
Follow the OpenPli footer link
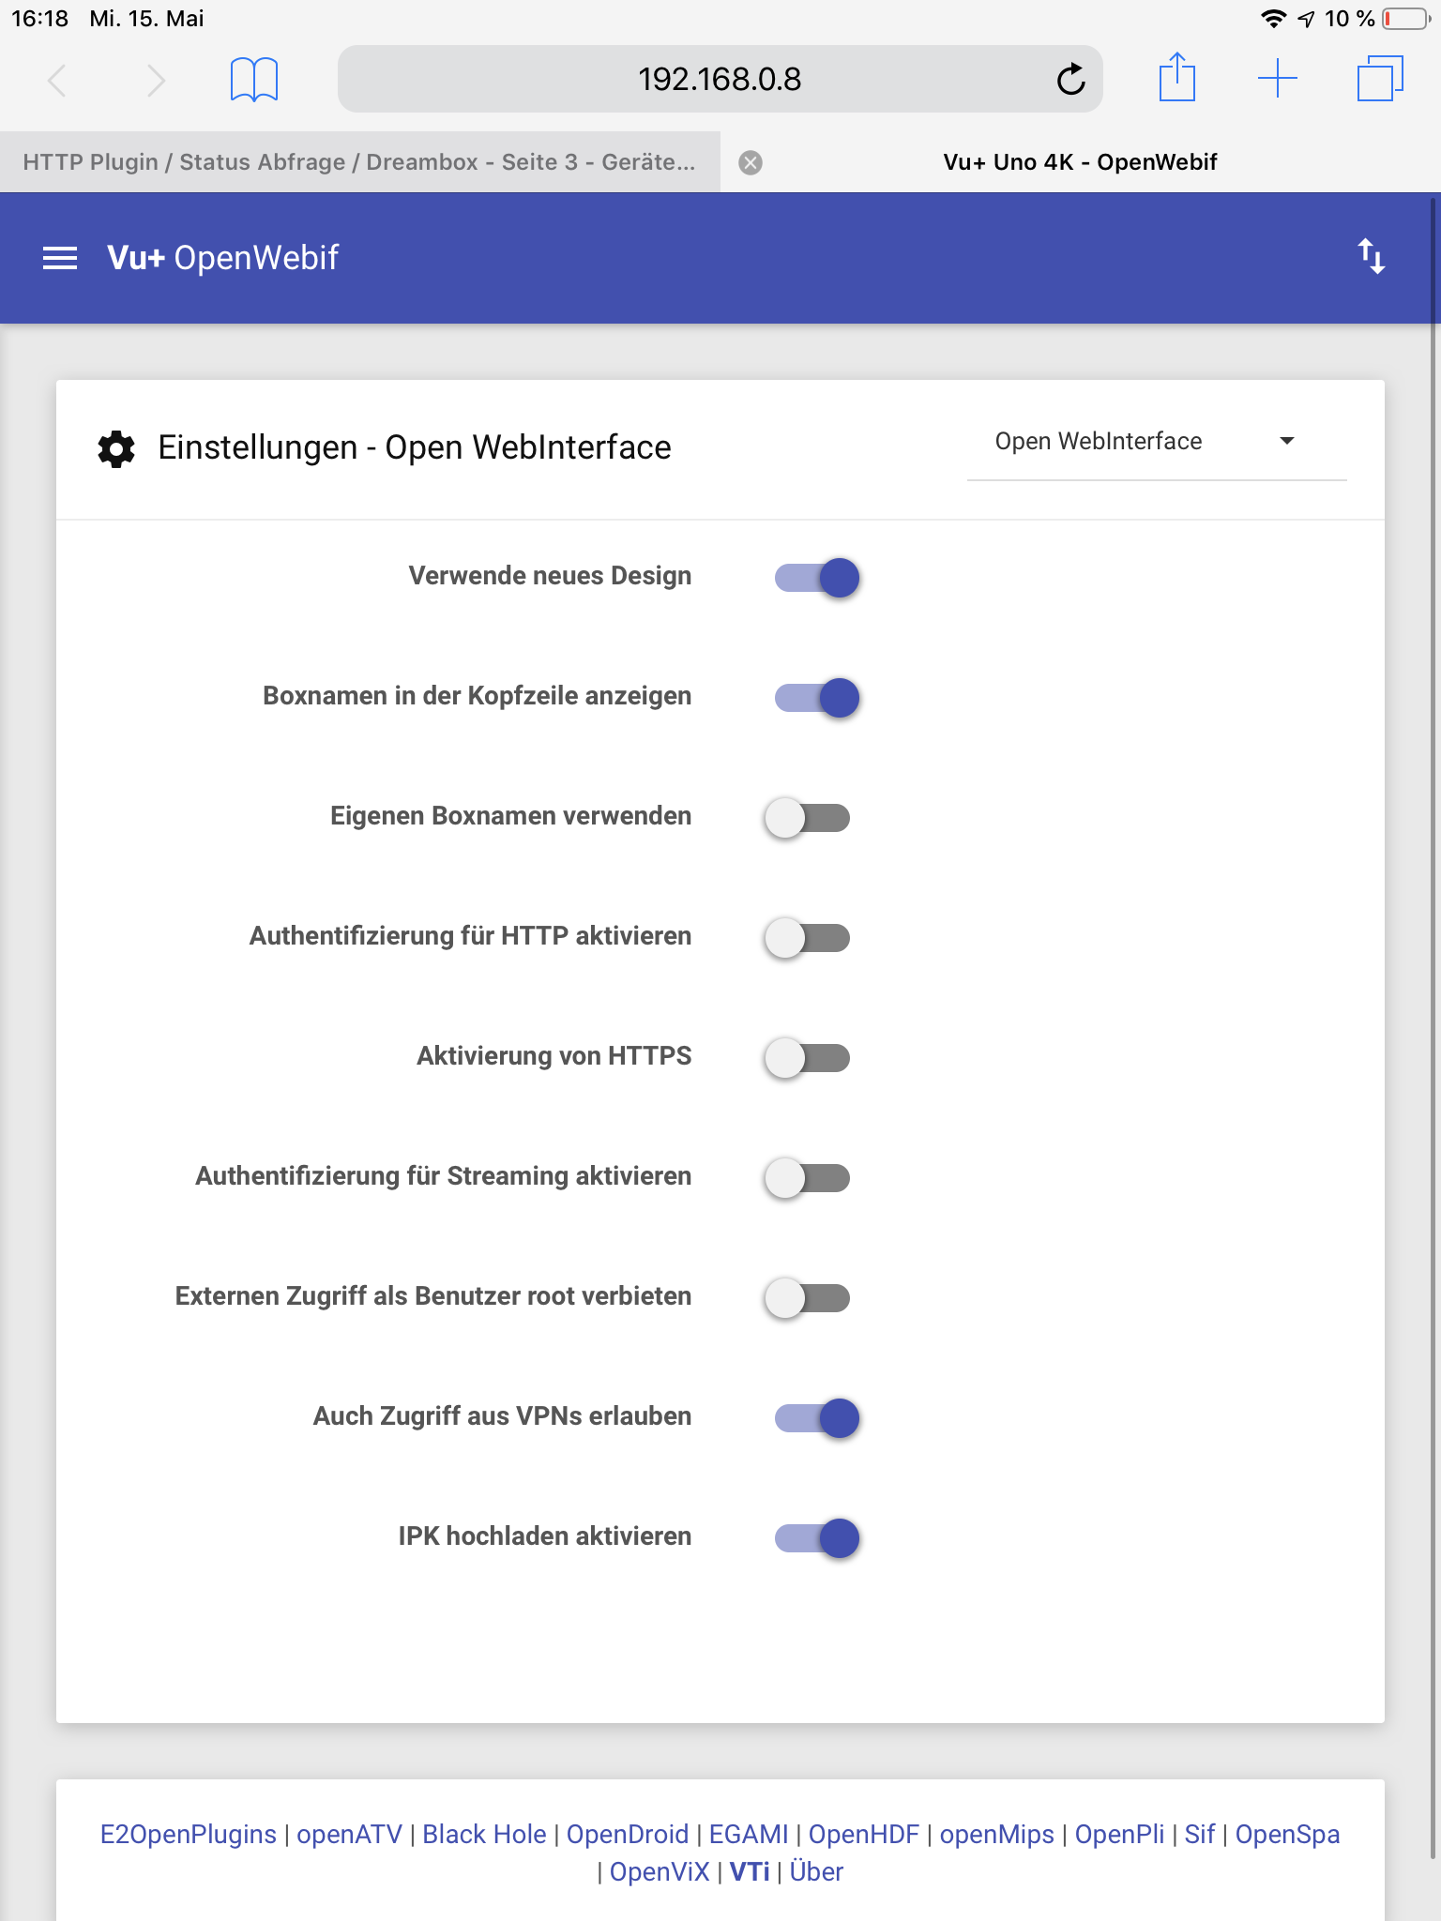[1119, 1835]
